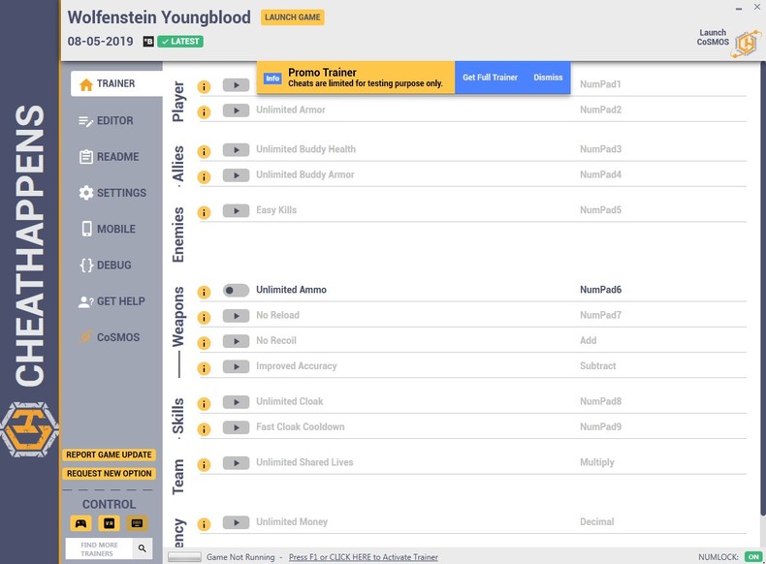The width and height of the screenshot is (766, 564).
Task: Click REPORT GAME UPDATE button
Action: tap(109, 454)
